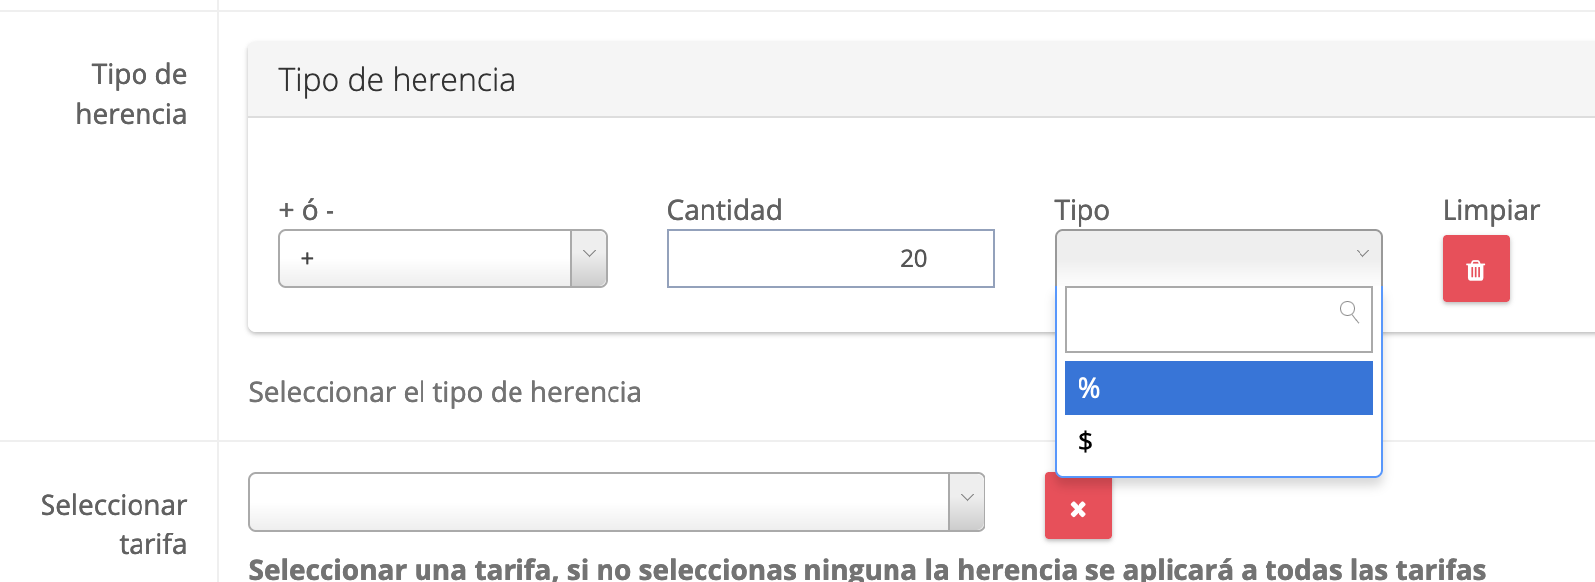Open the "+ ó -" dropdown arrow
The height and width of the screenshot is (582, 1595).
click(589, 258)
